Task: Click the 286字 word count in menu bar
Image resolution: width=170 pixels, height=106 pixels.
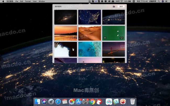Action: pos(117,1)
